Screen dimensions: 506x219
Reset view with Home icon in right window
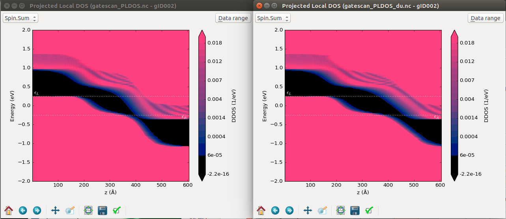click(x=261, y=210)
